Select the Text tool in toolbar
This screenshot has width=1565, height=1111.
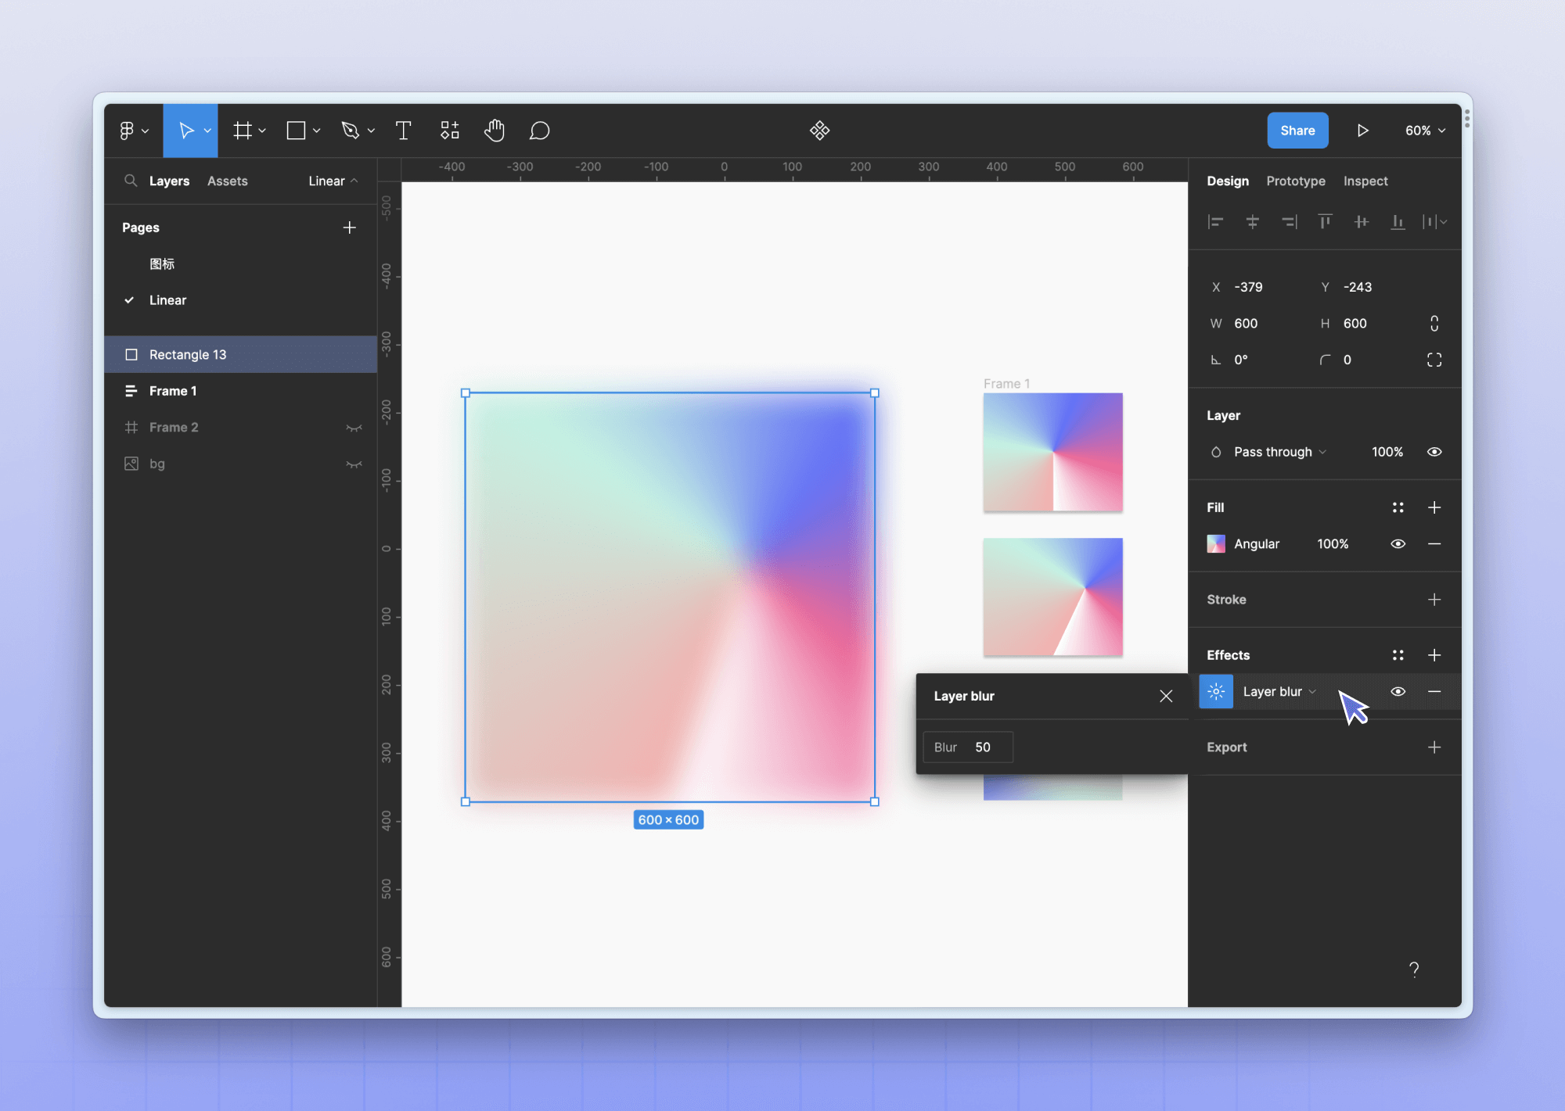(403, 130)
